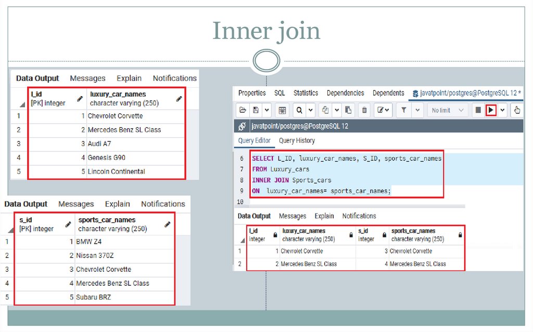
Task: Switch to the Query History tab
Action: pos(298,140)
